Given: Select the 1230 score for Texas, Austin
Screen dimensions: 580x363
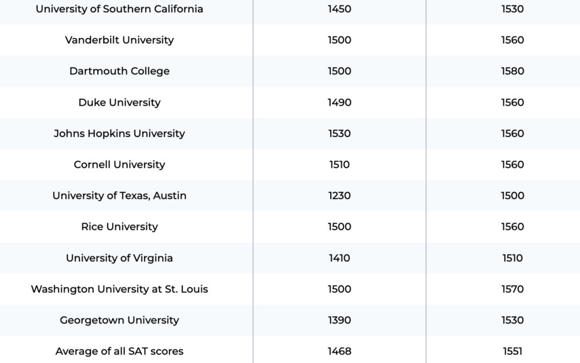Looking at the screenshot, I should tap(339, 196).
